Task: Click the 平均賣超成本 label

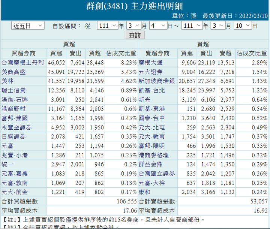Action: [157, 211]
